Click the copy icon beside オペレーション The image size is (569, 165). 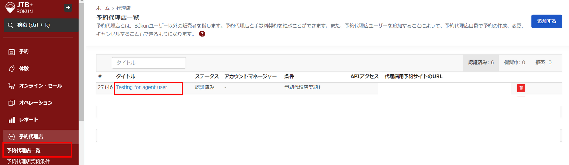(12, 103)
